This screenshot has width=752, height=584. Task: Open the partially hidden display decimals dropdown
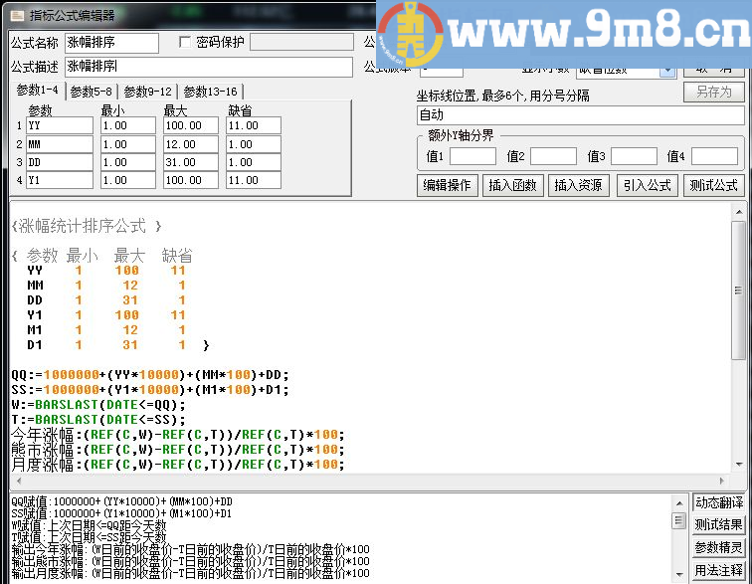click(x=667, y=73)
